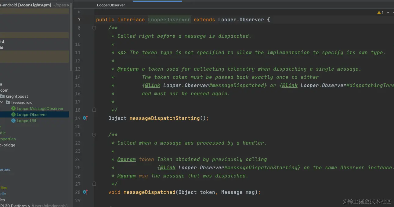394x207 pixels.
Task: Select the knightboost folder in project tree
Action: click(x=17, y=96)
